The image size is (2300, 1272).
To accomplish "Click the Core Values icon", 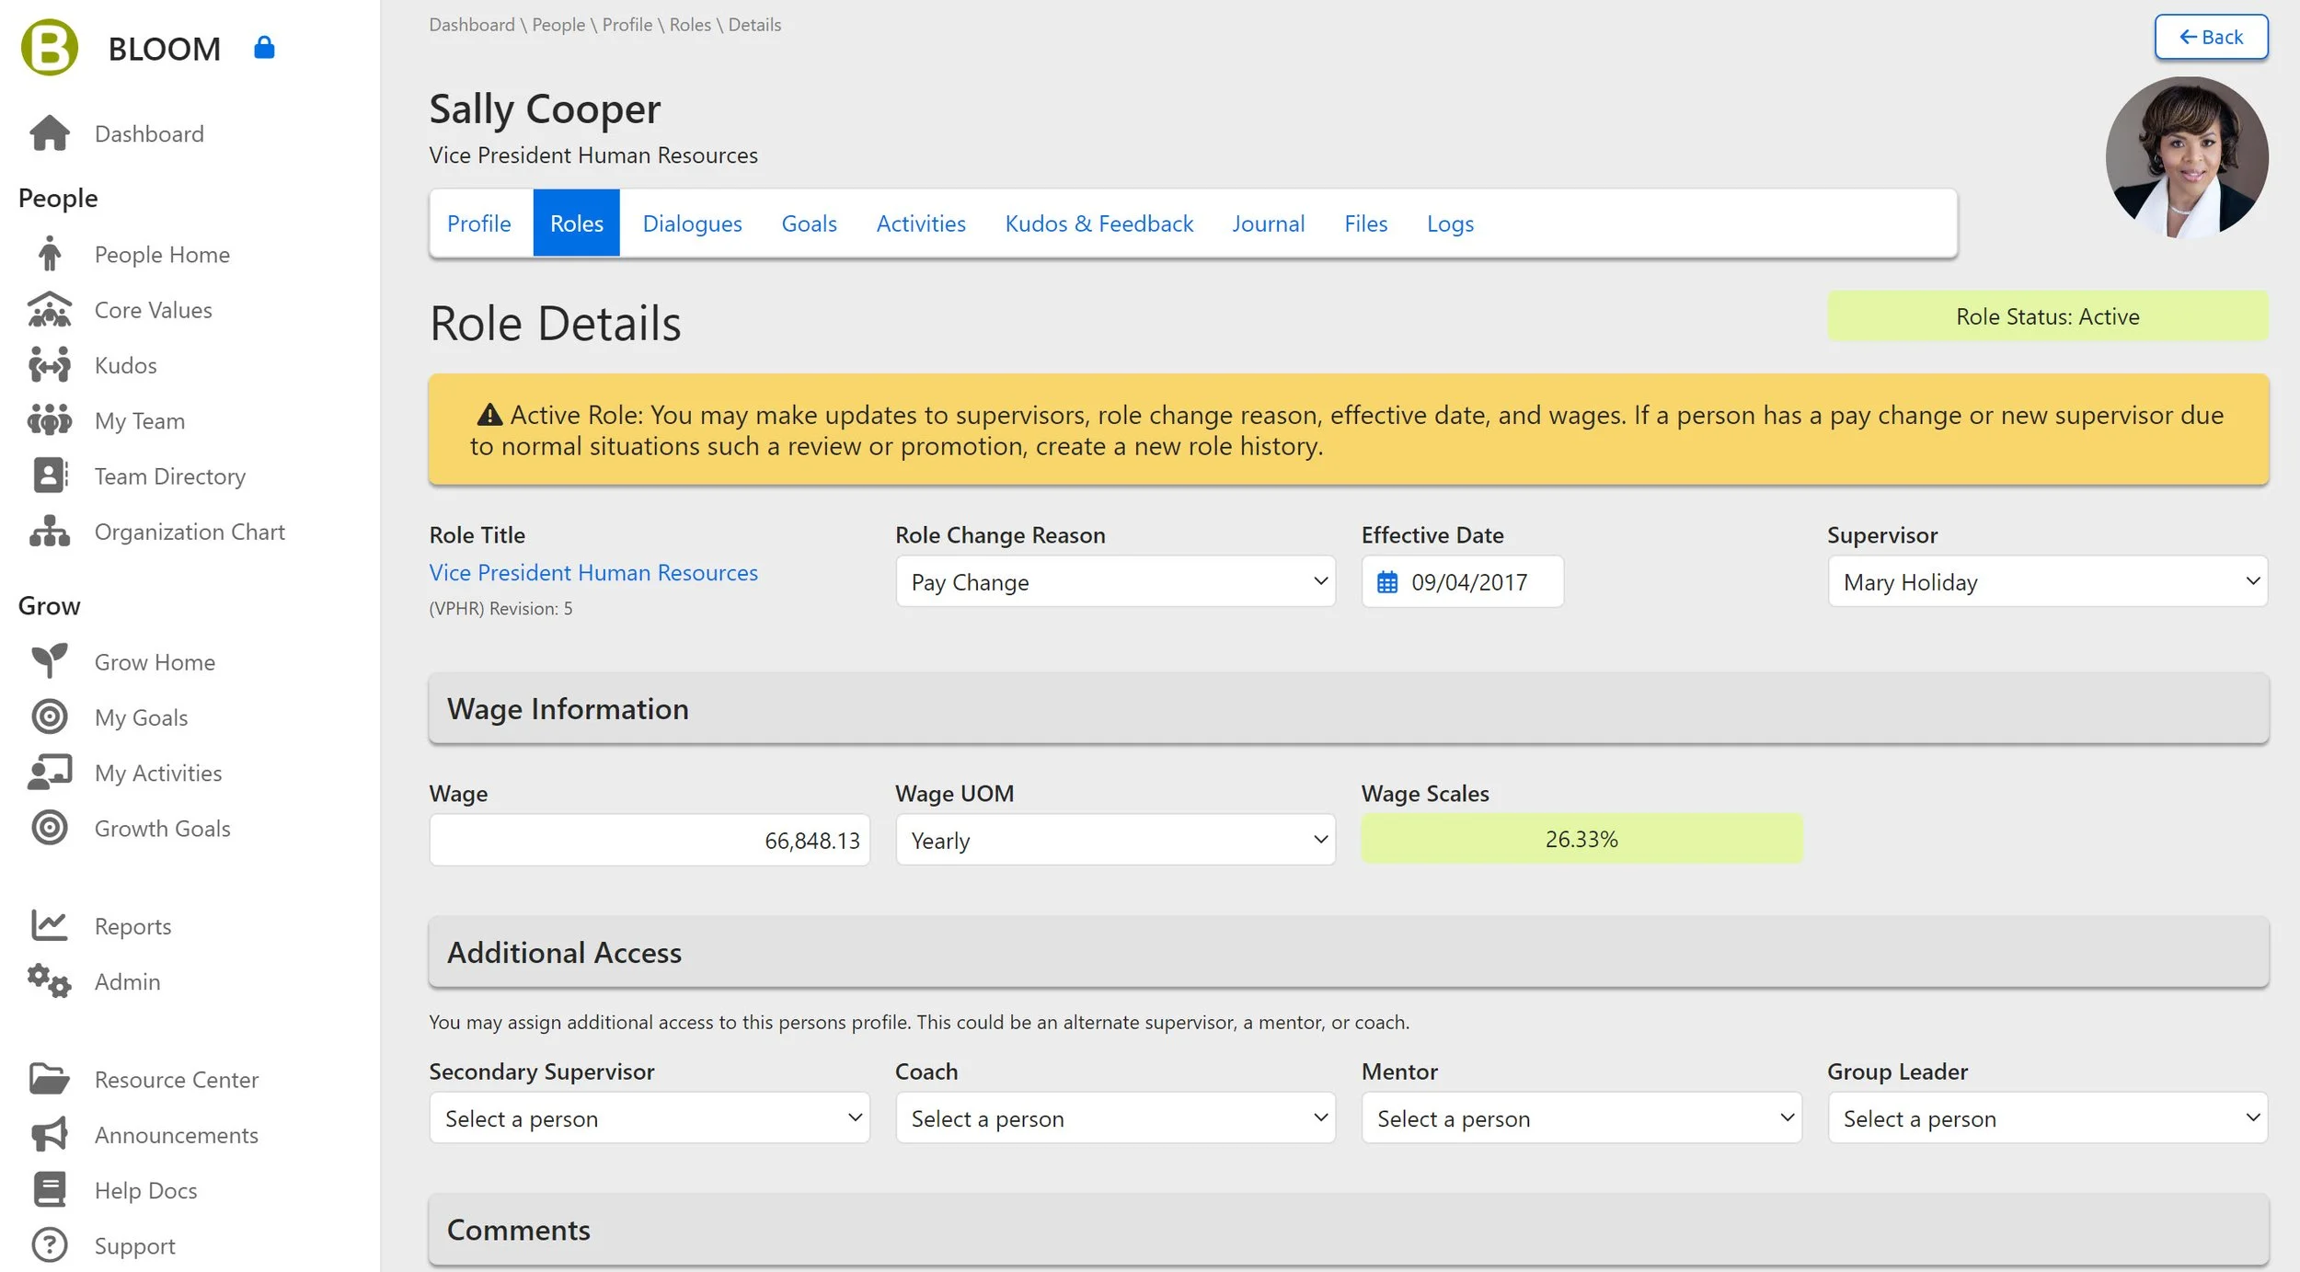I will click(x=50, y=310).
